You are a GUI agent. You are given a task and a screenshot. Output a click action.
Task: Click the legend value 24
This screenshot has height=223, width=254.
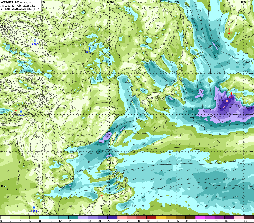coord(119,221)
